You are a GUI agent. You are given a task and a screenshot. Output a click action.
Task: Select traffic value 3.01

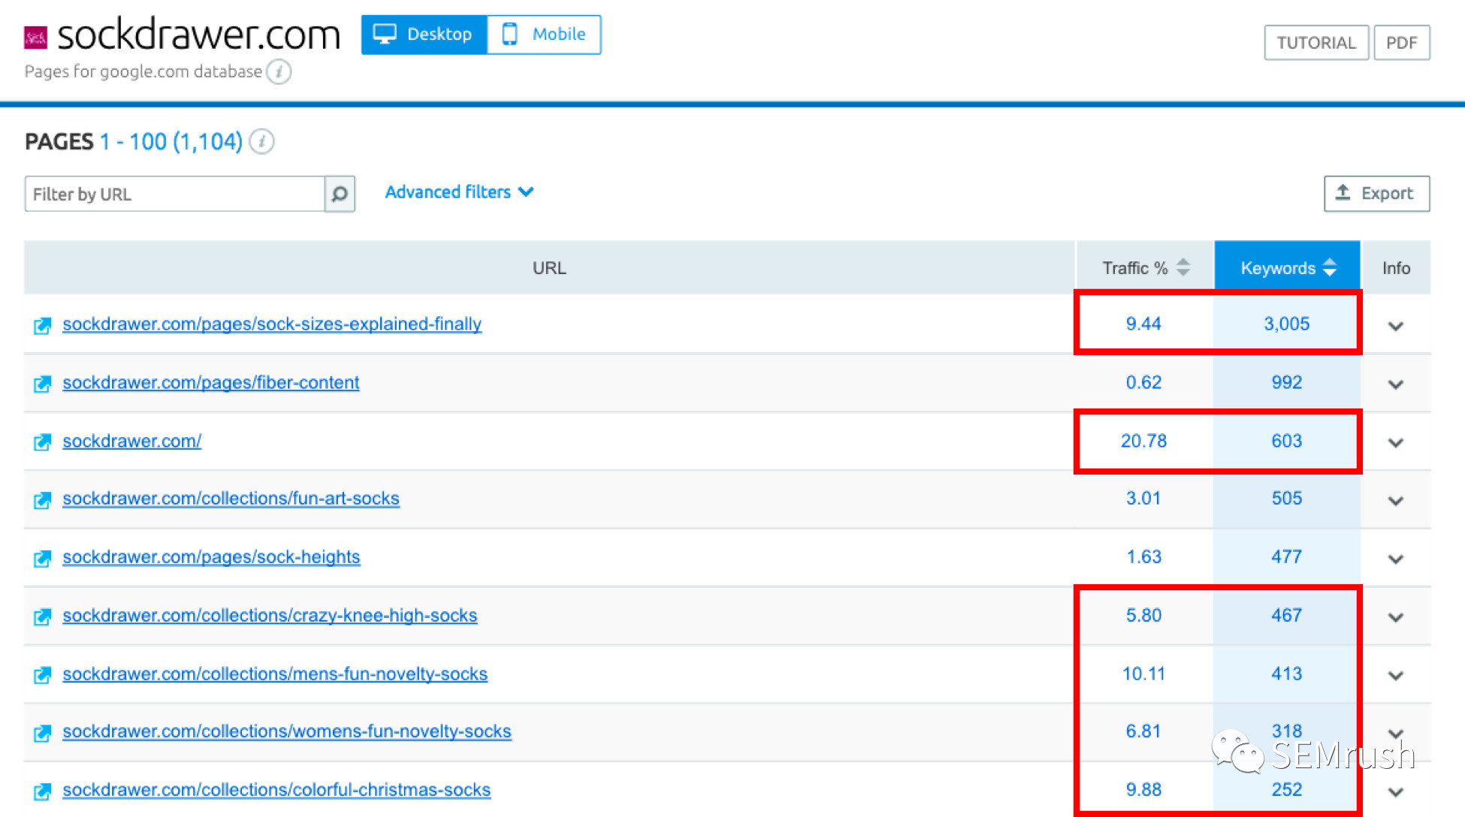[1143, 499]
